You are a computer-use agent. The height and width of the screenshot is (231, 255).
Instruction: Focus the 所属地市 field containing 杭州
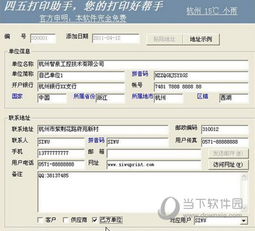pos(168,98)
